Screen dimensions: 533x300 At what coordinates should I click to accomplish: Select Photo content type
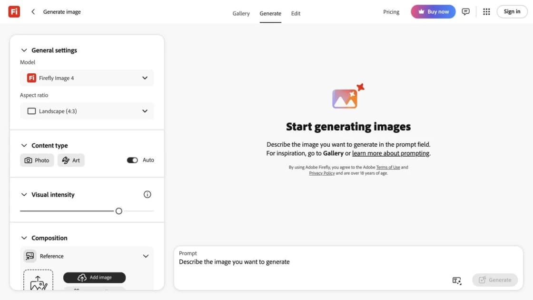click(37, 160)
